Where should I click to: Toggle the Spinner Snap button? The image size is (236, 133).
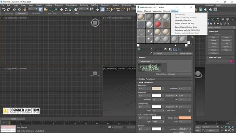coord(123,10)
